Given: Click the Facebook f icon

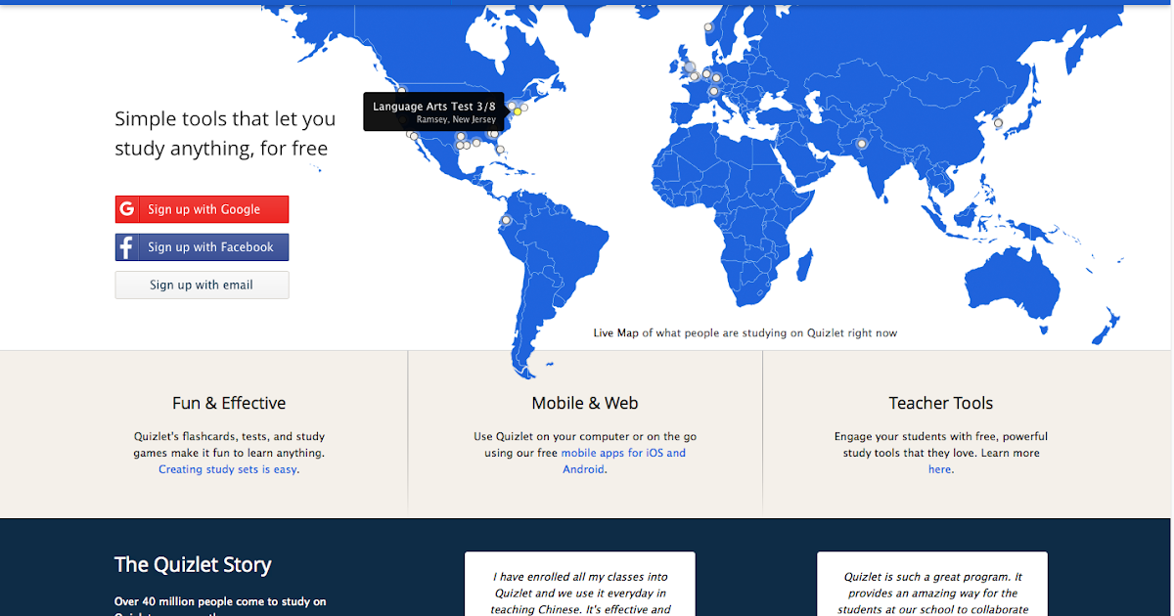Looking at the screenshot, I should pos(127,247).
